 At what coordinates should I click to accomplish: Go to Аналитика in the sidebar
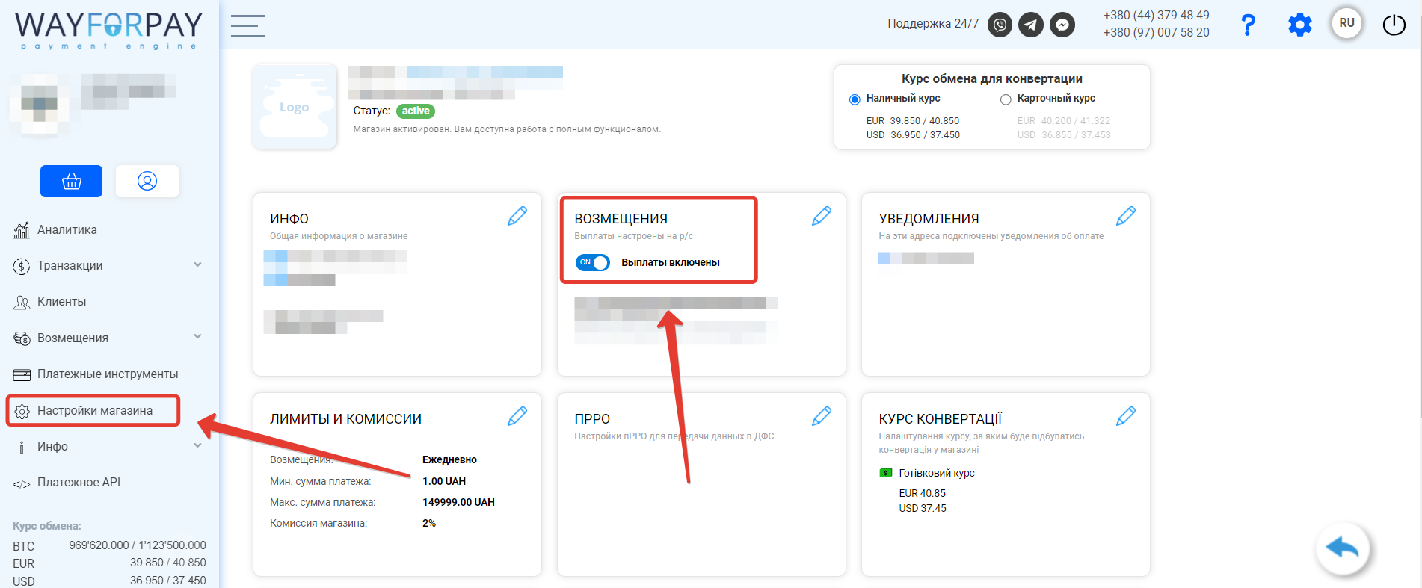(x=67, y=229)
